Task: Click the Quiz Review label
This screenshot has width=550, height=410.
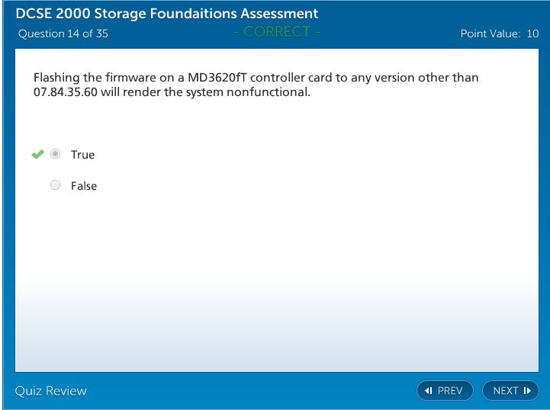Action: tap(51, 391)
